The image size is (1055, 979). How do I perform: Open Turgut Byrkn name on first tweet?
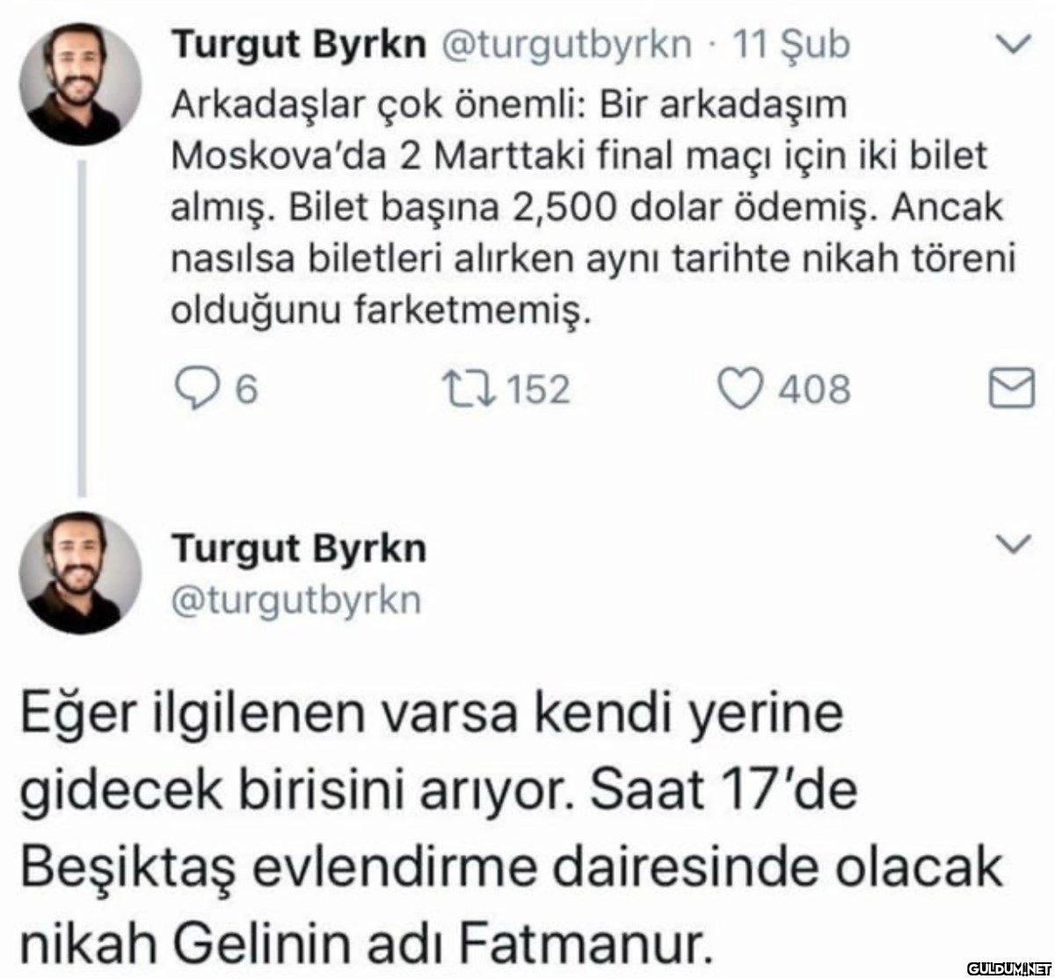[297, 46]
